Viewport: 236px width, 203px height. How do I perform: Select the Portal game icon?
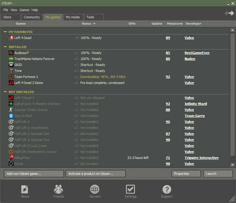tap(11, 164)
